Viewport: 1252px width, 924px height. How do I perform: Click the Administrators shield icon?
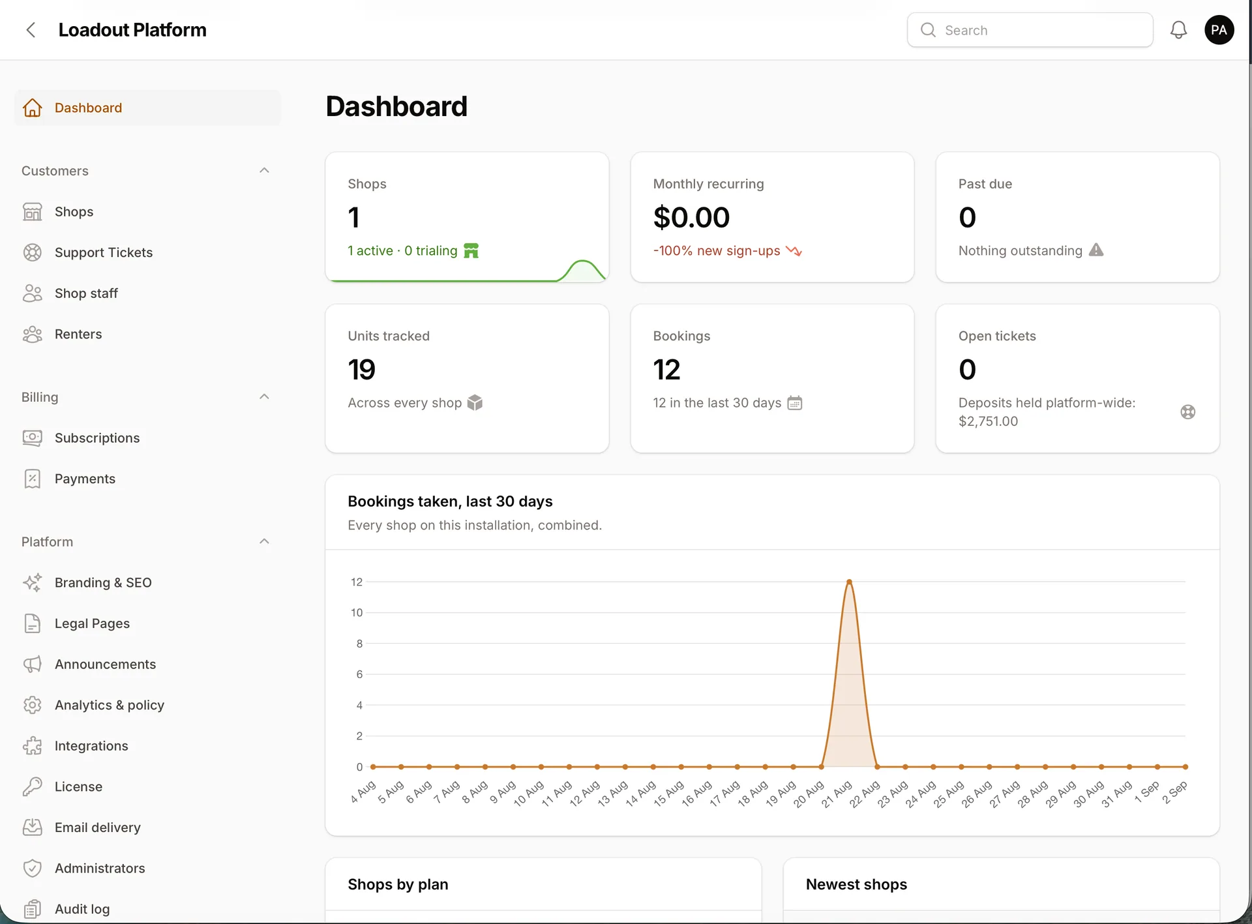[32, 868]
